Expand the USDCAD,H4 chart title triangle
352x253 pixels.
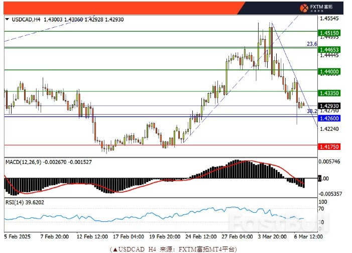pos(7,19)
